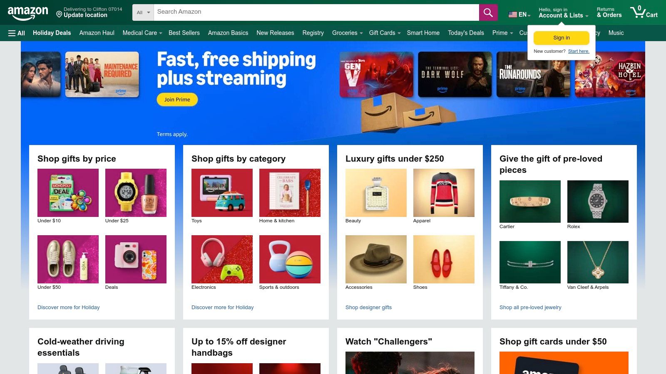The height and width of the screenshot is (374, 666).
Task: Open New Releases
Action: [x=275, y=33]
